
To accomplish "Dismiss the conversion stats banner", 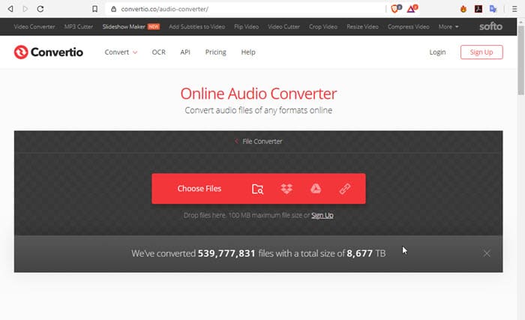I will click(487, 253).
